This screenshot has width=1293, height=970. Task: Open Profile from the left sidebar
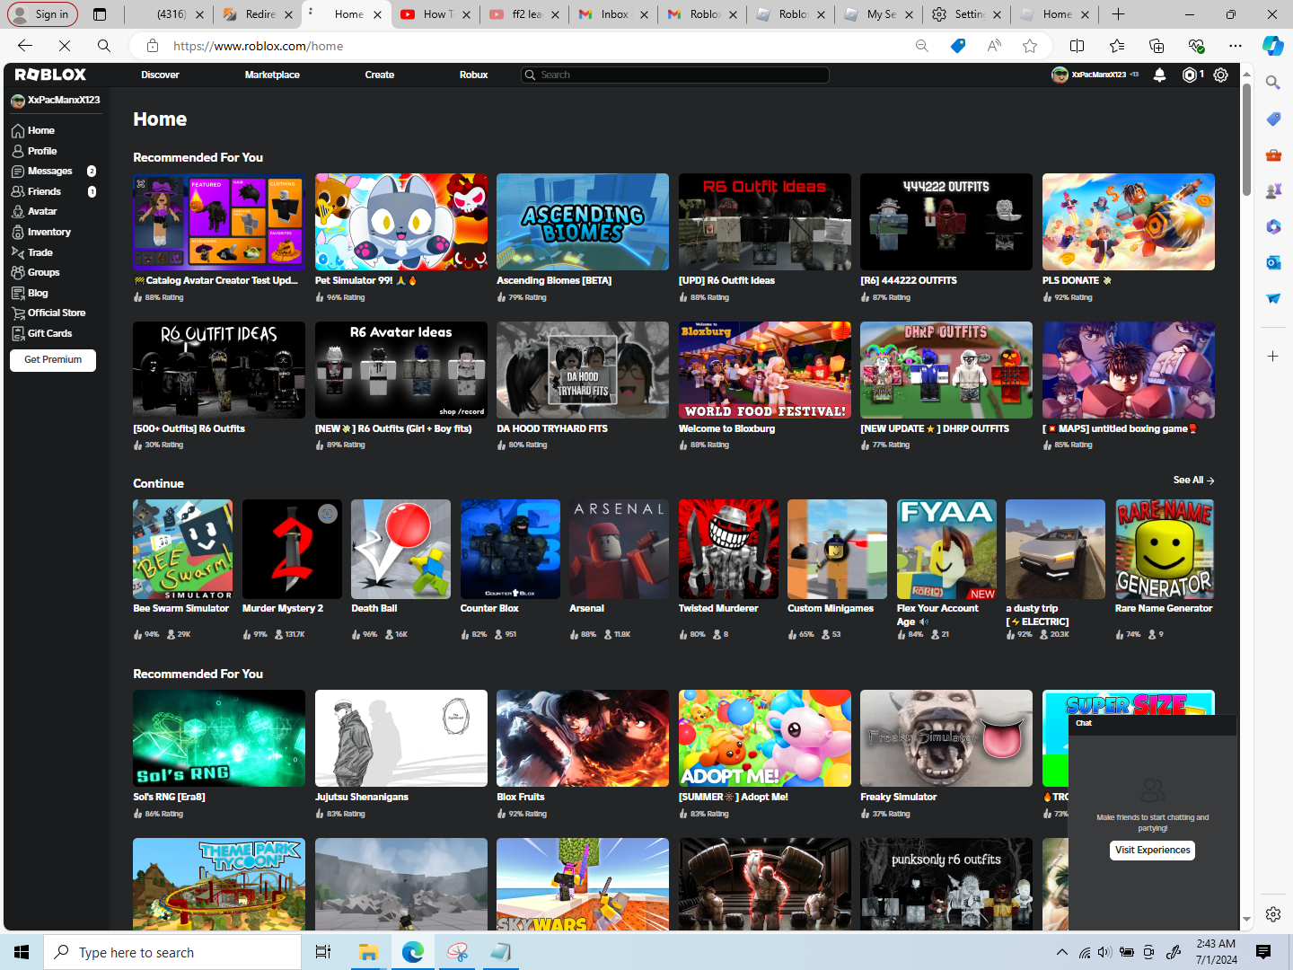(34, 151)
